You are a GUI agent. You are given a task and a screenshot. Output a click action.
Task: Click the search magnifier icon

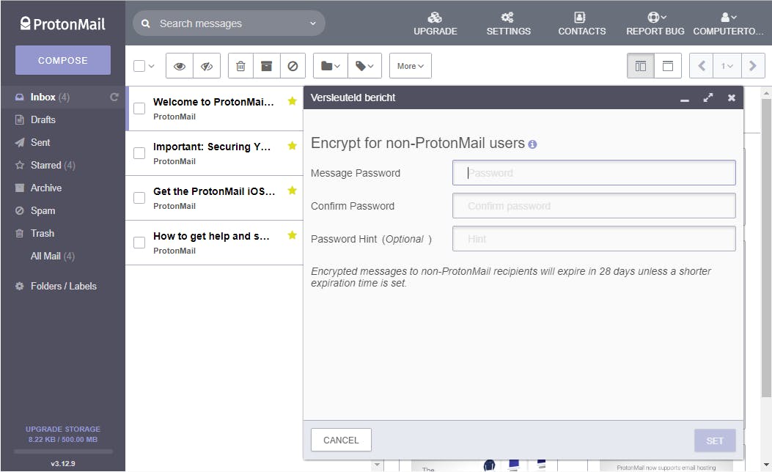(x=146, y=23)
